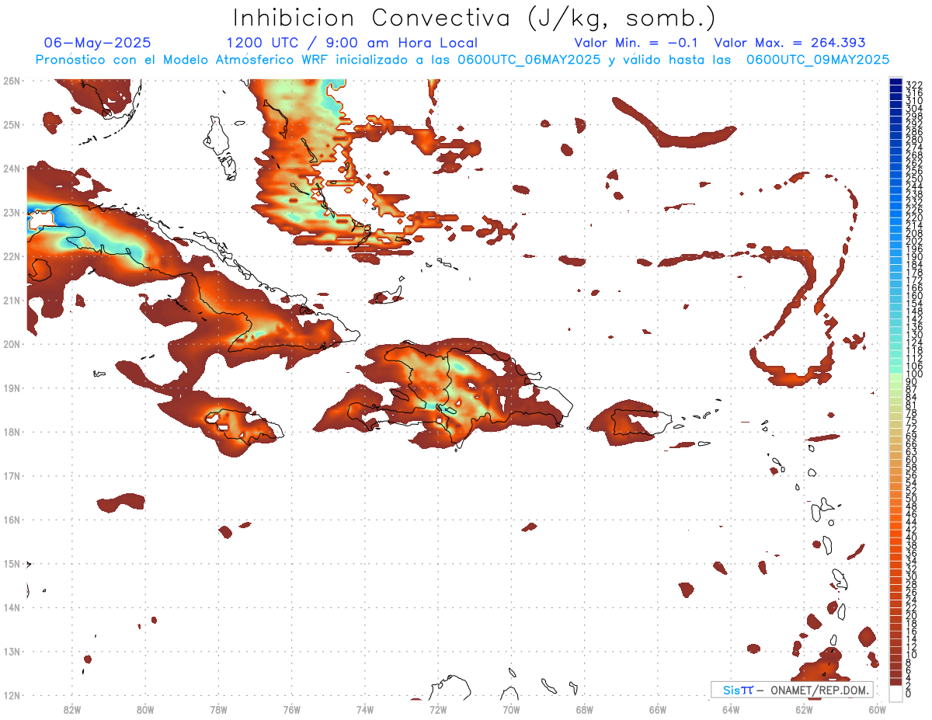This screenshot has width=932, height=720.
Task: Click the 18N latitude label
Action: [12, 432]
